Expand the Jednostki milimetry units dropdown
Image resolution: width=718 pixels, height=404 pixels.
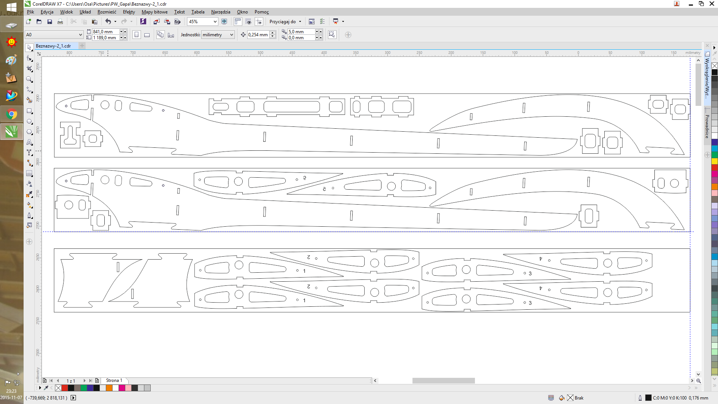pos(231,35)
